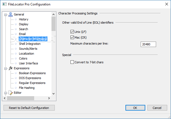Collapse the General tree node
The image size is (171, 119).
5,15
